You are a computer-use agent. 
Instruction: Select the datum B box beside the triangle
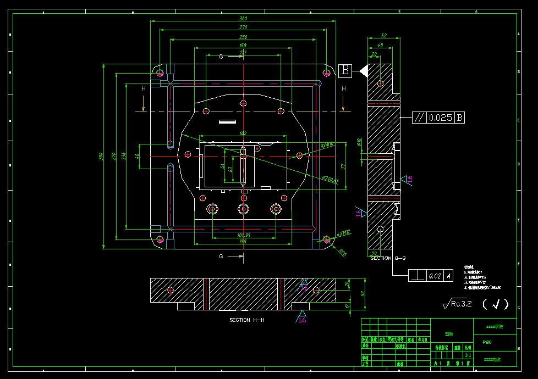345,71
